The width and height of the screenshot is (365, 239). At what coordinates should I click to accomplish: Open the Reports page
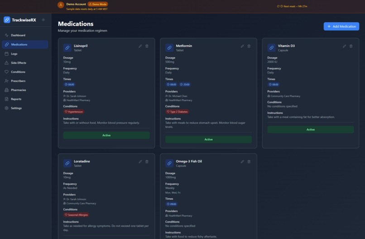[25, 99]
